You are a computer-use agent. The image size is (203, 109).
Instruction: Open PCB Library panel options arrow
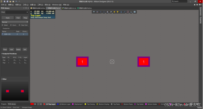pos(24,8)
